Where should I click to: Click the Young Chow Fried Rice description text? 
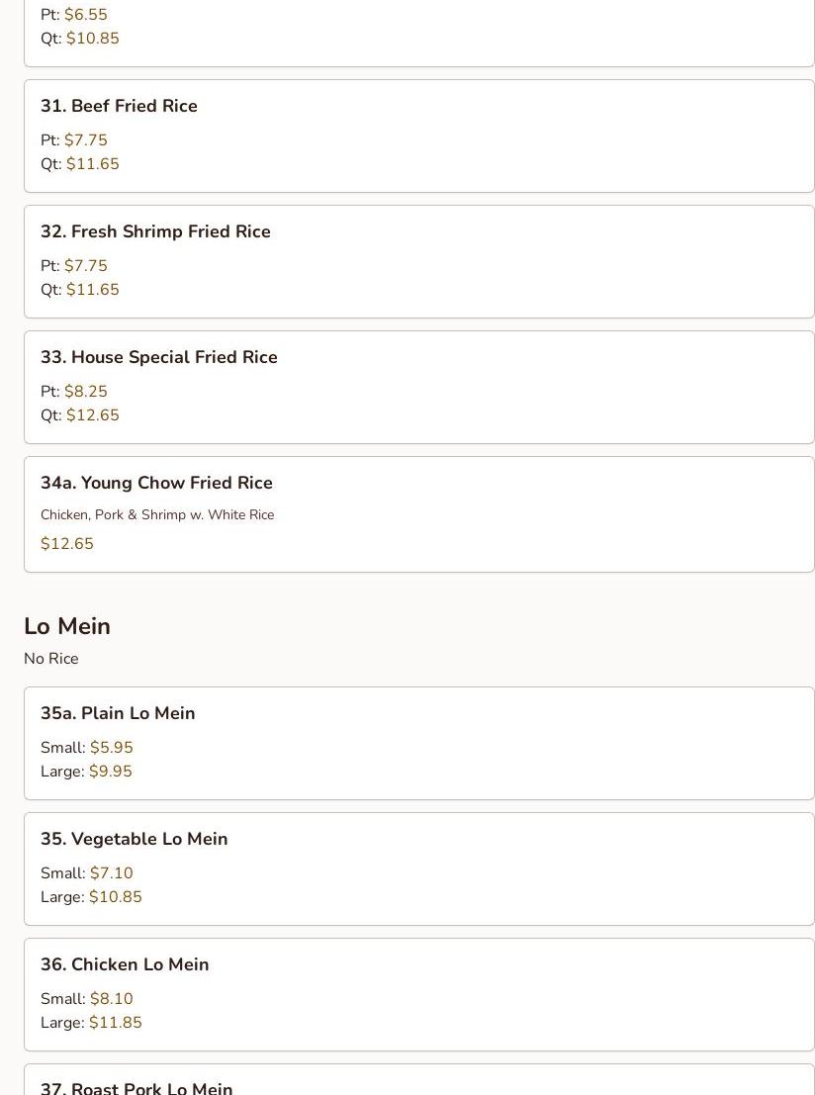(157, 515)
